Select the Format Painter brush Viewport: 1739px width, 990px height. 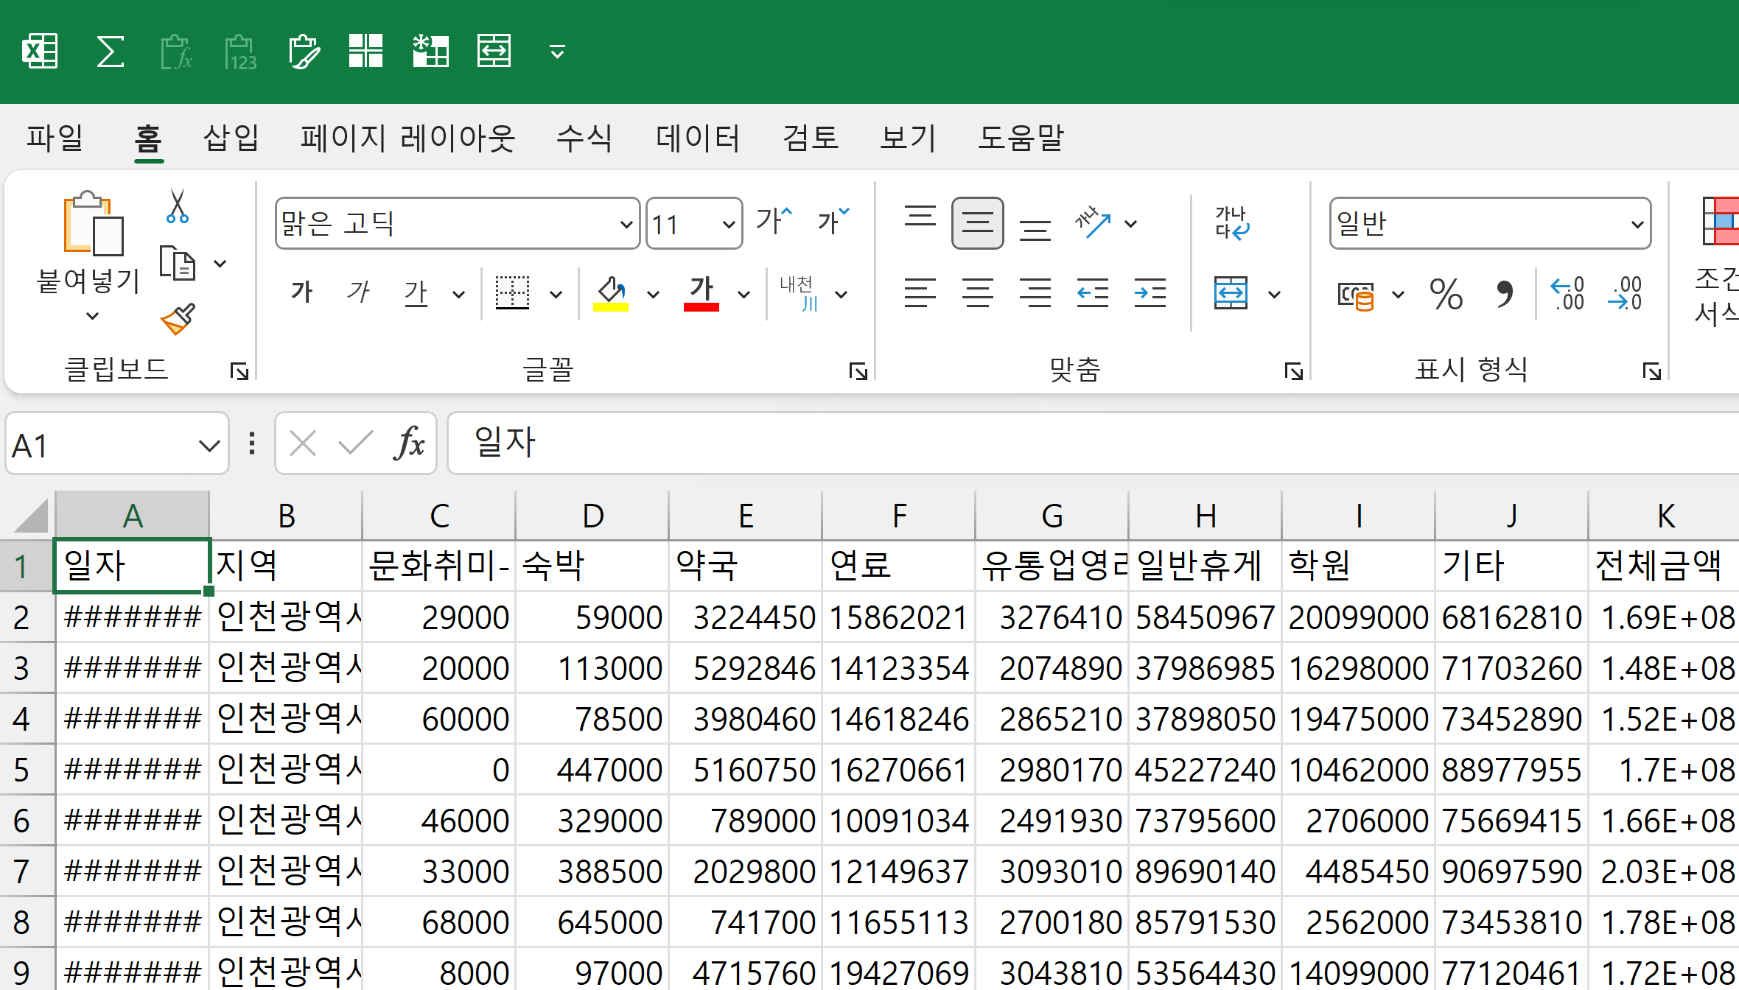[178, 319]
